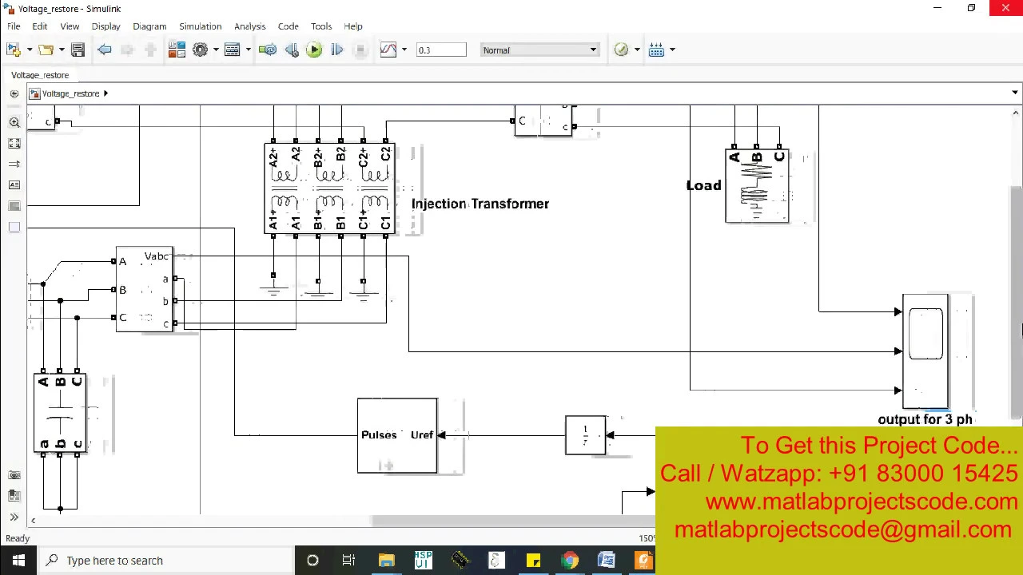
Task: Expand the Model Explorer dropdown arrow
Action: [x=248, y=50]
